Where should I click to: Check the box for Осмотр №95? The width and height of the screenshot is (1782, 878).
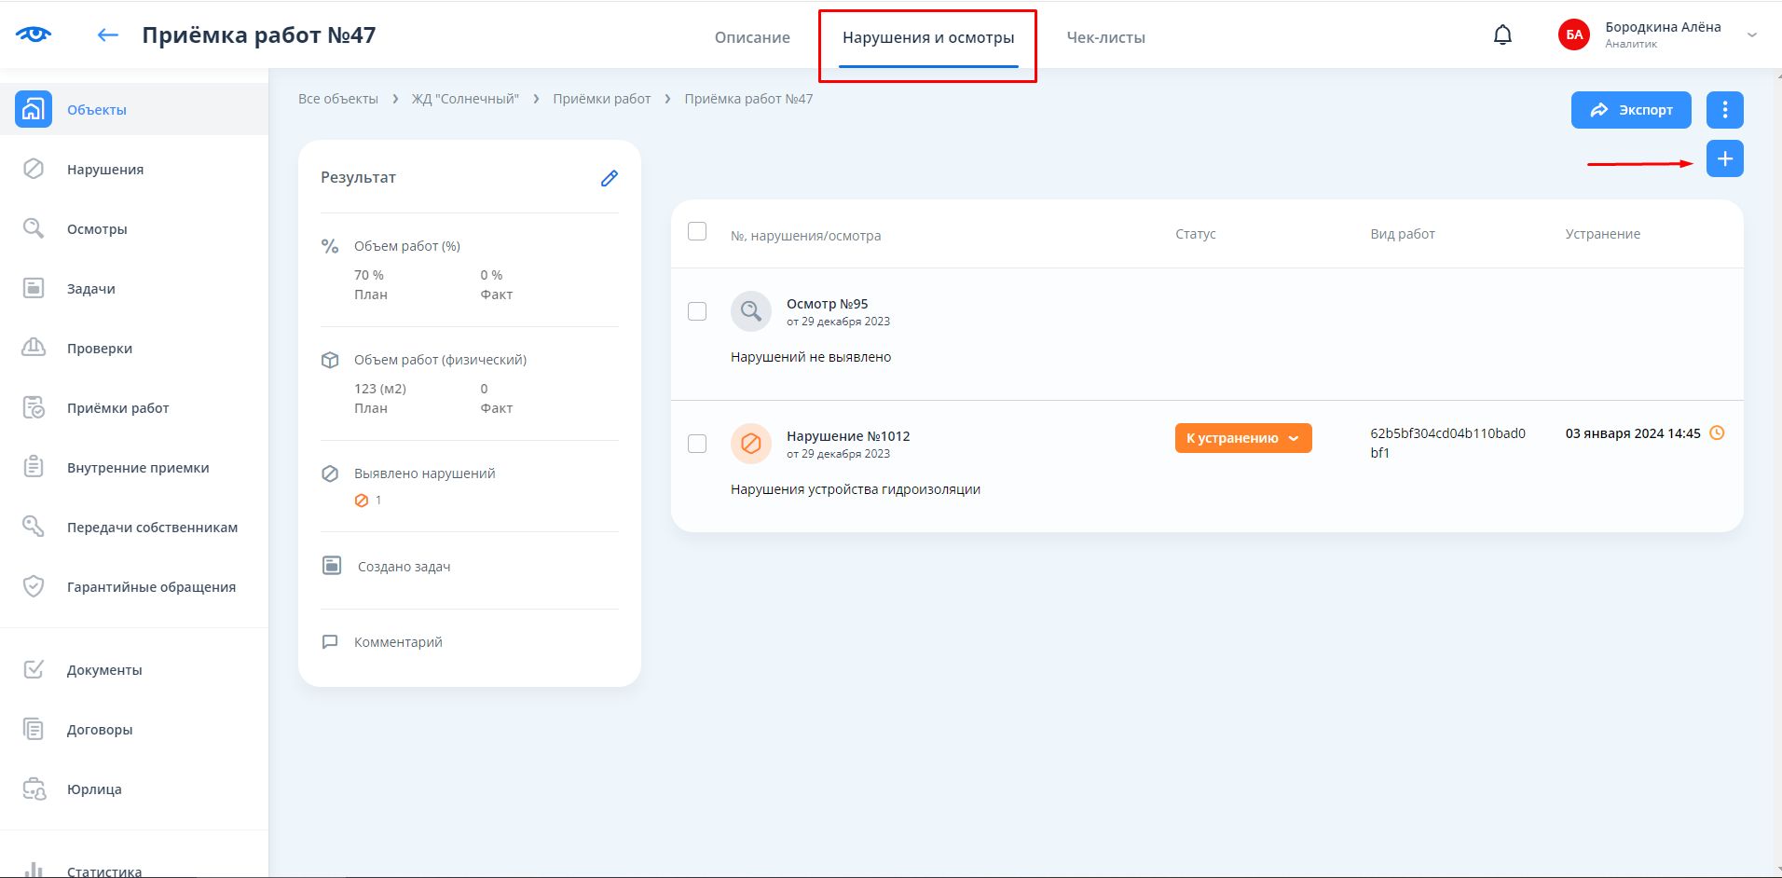pyautogui.click(x=697, y=311)
